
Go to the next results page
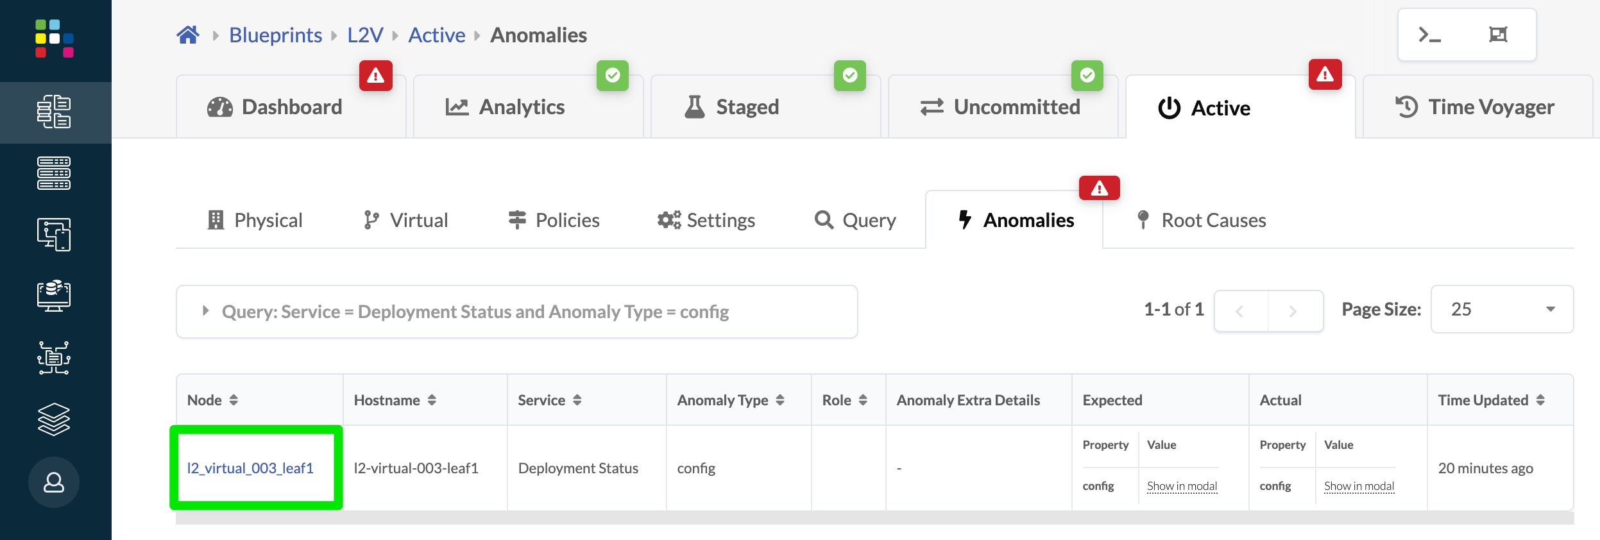tap(1293, 311)
